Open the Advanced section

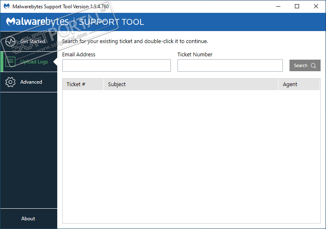[29, 82]
